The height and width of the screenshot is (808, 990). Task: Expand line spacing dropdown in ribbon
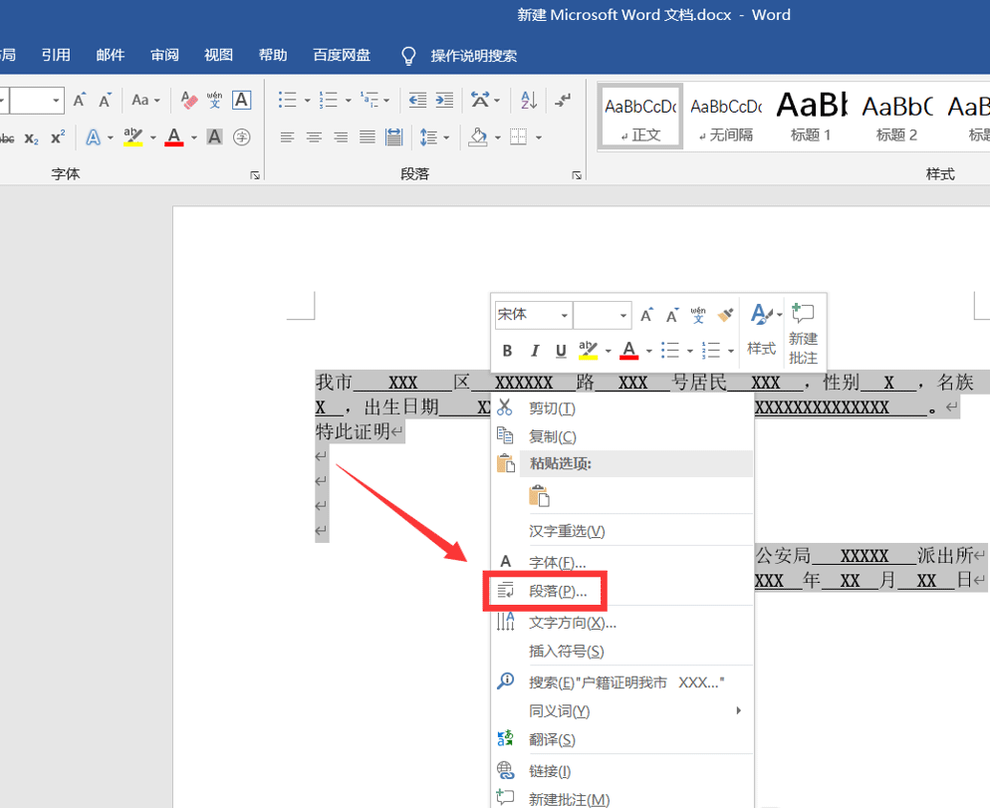point(446,137)
